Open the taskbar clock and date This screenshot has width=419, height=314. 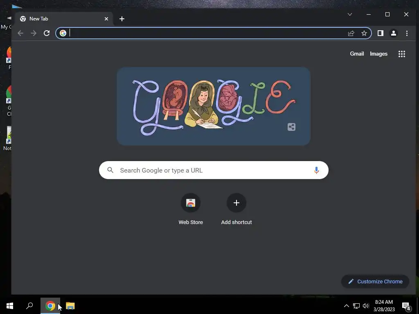[x=384, y=306]
